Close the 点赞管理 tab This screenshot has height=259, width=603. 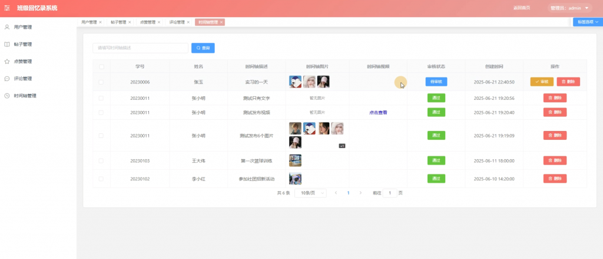pos(159,22)
